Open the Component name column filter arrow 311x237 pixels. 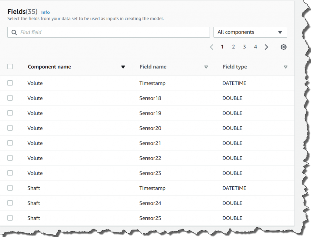123,67
